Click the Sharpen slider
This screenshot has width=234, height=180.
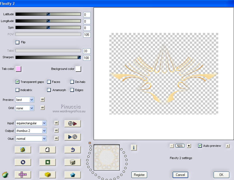[48, 57]
